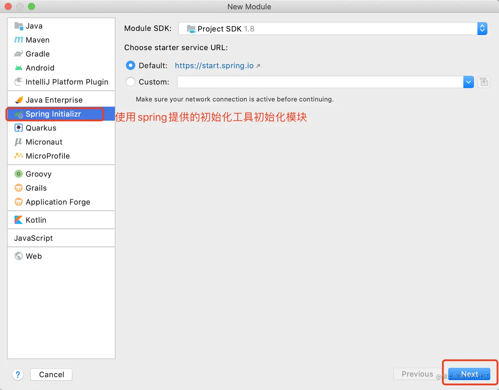This screenshot has height=390, width=499.
Task: Click the MicroProfile icon
Action: click(x=19, y=155)
